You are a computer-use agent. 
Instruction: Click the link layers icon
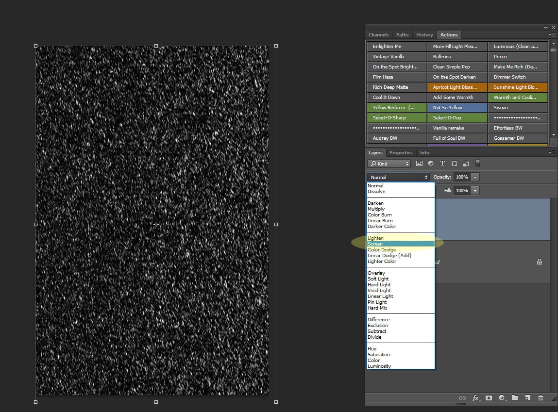point(462,398)
